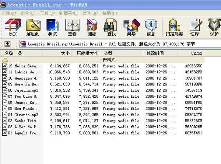This screenshot has width=221, height=164.
Task: Select file name '01 Aquele Fre...'
Action: point(25,133)
